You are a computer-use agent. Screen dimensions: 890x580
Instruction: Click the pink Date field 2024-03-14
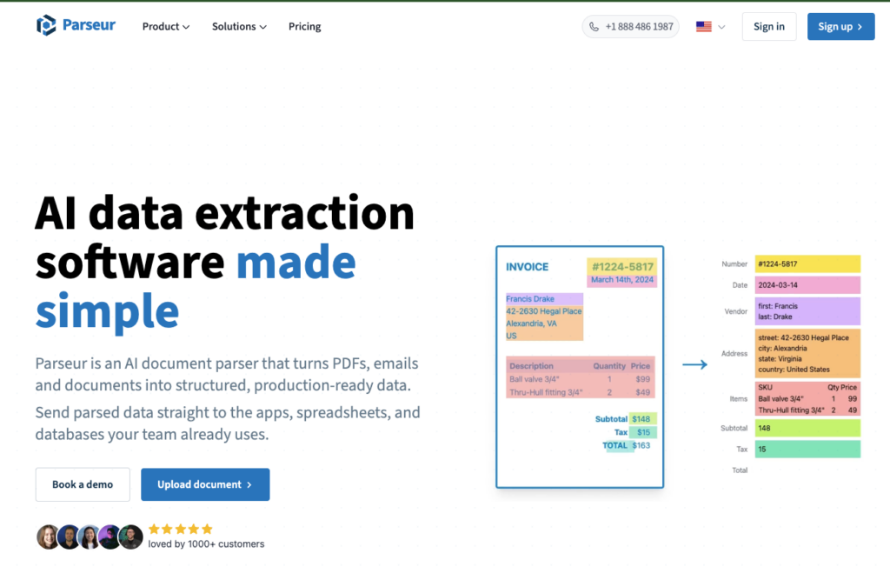(807, 285)
